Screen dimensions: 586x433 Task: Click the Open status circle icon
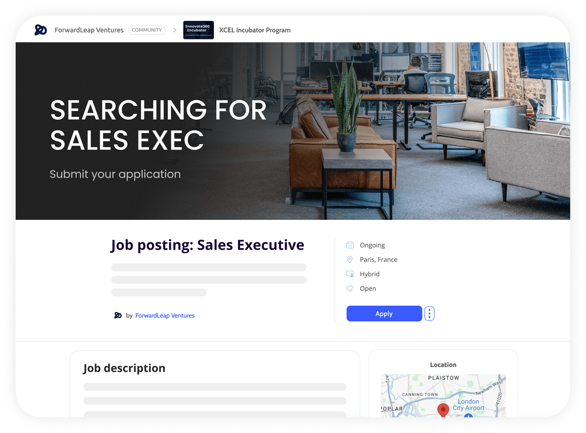click(x=350, y=288)
